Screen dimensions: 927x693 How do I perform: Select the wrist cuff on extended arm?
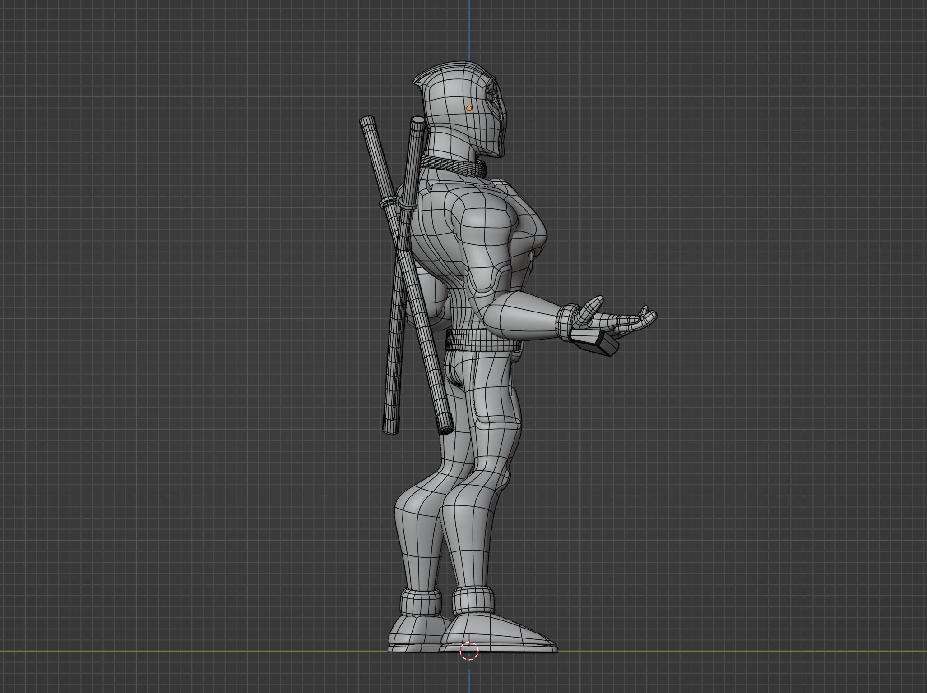(565, 322)
